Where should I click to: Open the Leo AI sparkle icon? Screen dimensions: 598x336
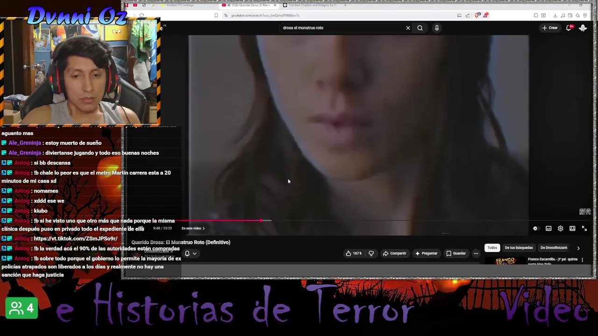pos(577,15)
